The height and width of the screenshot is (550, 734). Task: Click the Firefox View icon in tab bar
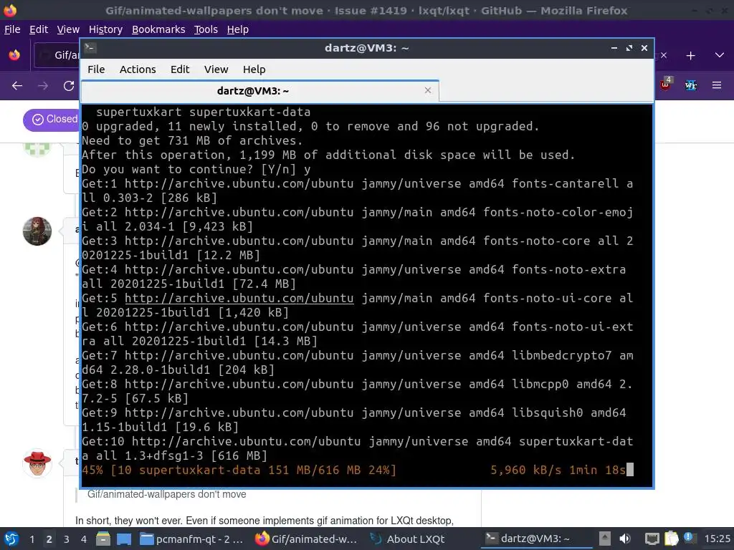14,55
